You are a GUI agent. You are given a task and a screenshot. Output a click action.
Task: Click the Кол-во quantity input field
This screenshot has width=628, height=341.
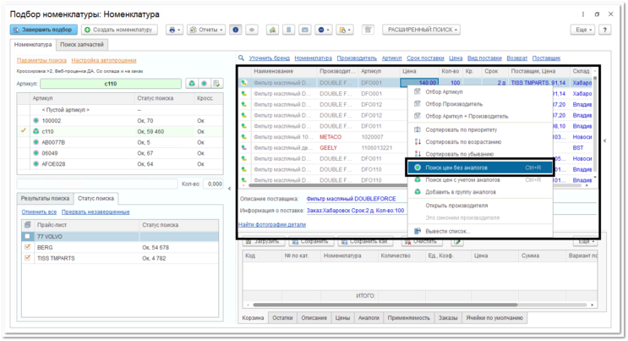pyautogui.click(x=214, y=184)
